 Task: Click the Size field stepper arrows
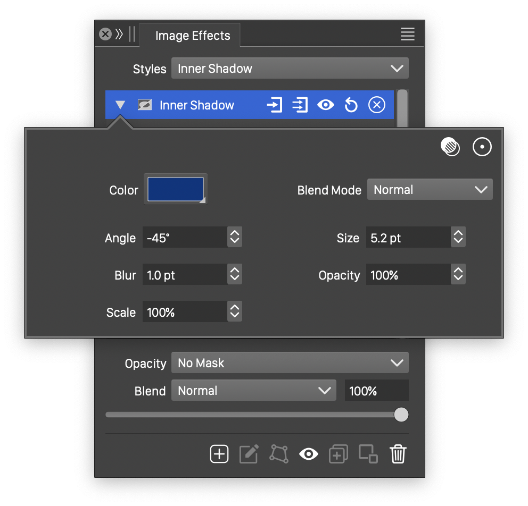458,238
